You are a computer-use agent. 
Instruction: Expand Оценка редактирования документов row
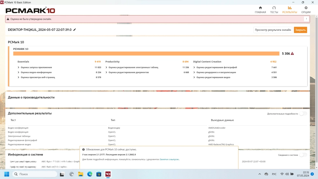[106, 72]
